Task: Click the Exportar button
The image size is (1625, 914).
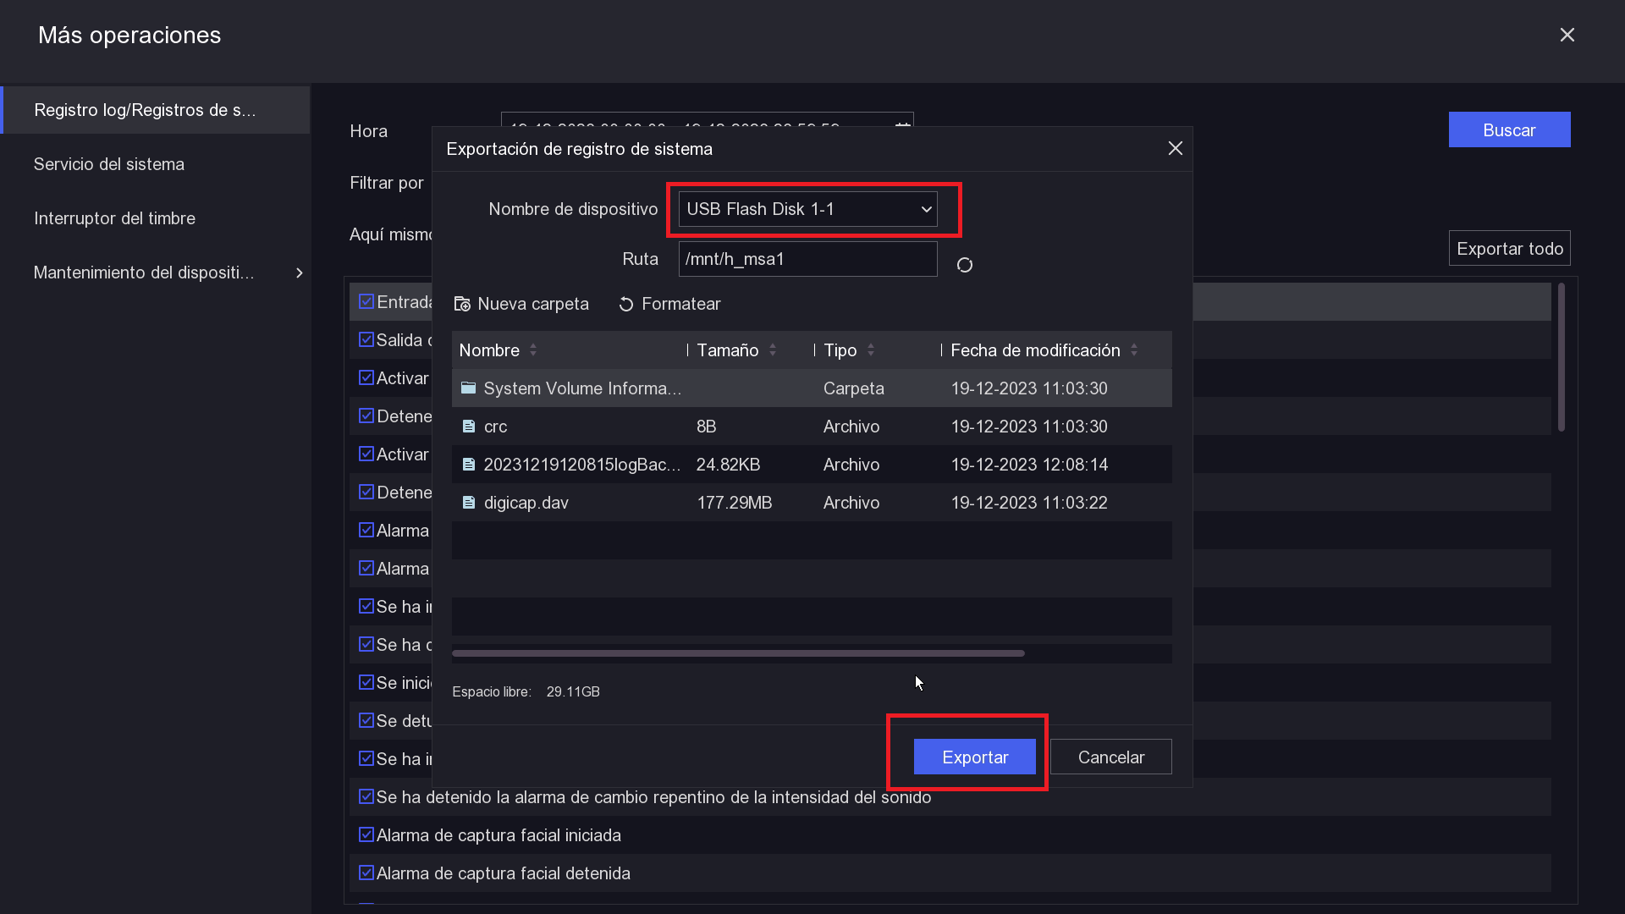Action: (975, 757)
